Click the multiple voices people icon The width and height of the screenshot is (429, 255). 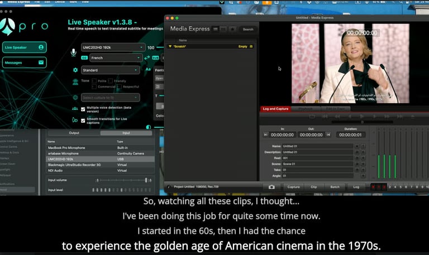pyautogui.click(x=75, y=108)
